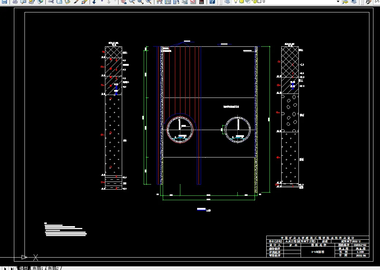This screenshot has height=270, width=380.
Task: Click the title block text 1-1剖面图
Action: (318, 252)
